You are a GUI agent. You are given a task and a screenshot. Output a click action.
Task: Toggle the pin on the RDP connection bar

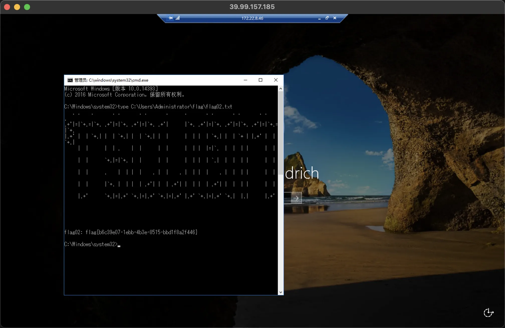pyautogui.click(x=171, y=18)
